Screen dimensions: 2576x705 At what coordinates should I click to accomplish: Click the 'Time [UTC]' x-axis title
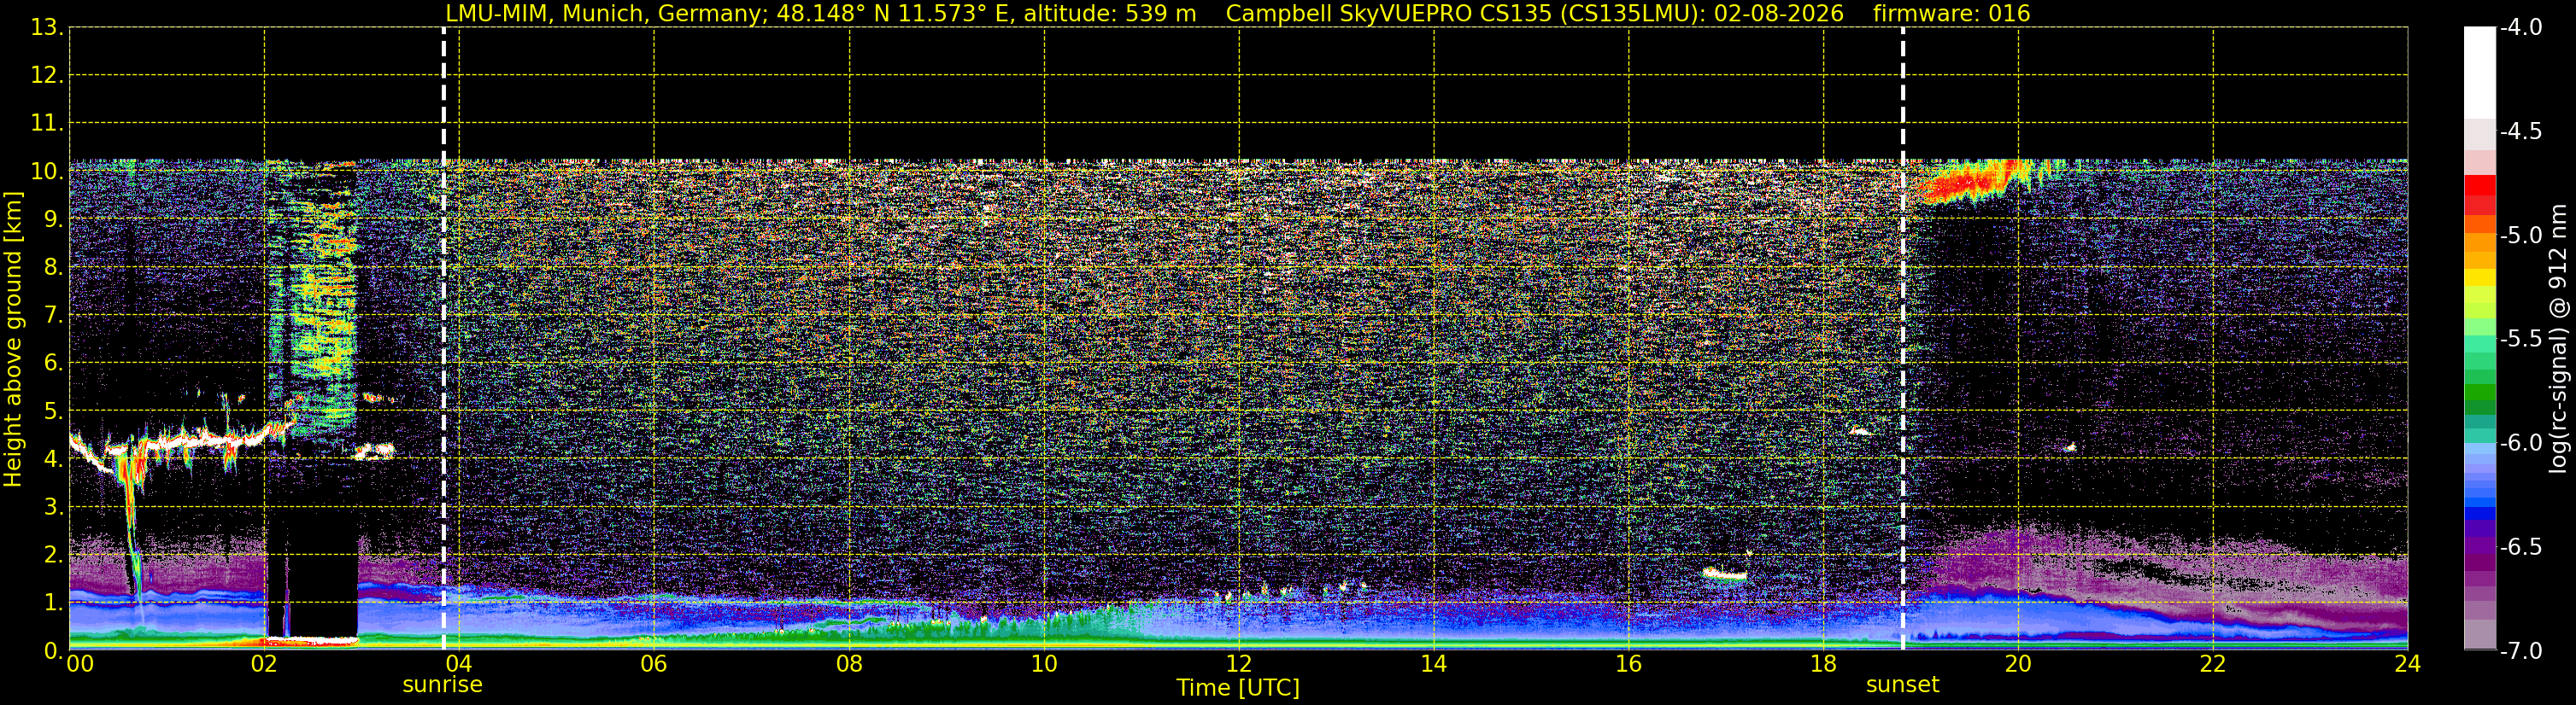tap(1238, 688)
